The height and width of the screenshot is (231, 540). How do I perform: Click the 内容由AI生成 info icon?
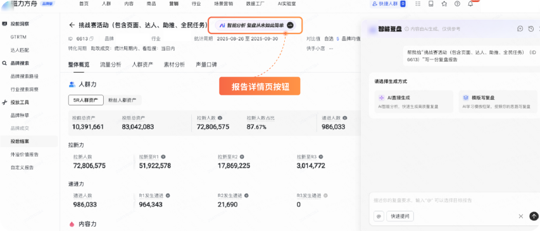pyautogui.click(x=406, y=29)
